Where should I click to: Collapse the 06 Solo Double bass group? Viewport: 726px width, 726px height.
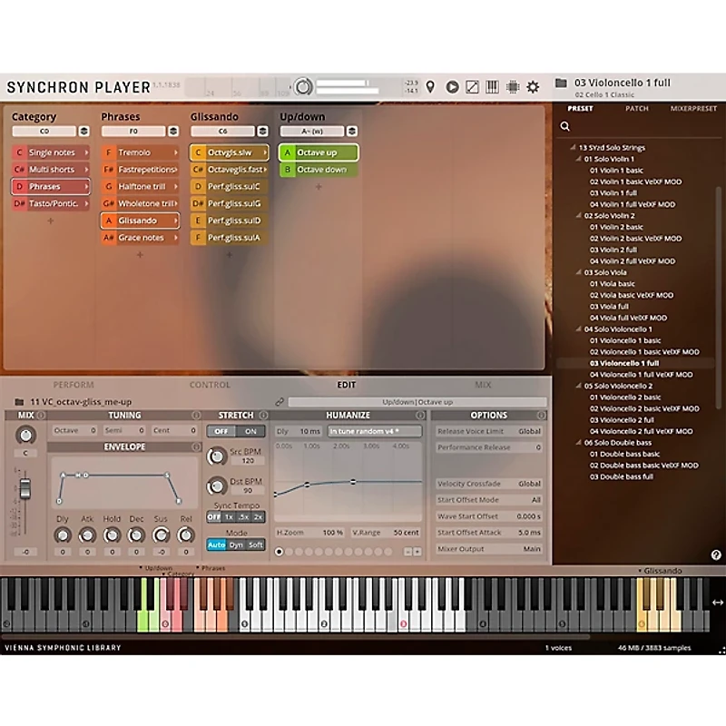578,442
